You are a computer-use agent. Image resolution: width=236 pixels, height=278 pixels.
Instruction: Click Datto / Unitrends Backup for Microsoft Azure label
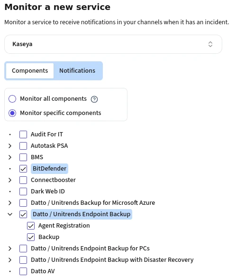tap(93, 203)
